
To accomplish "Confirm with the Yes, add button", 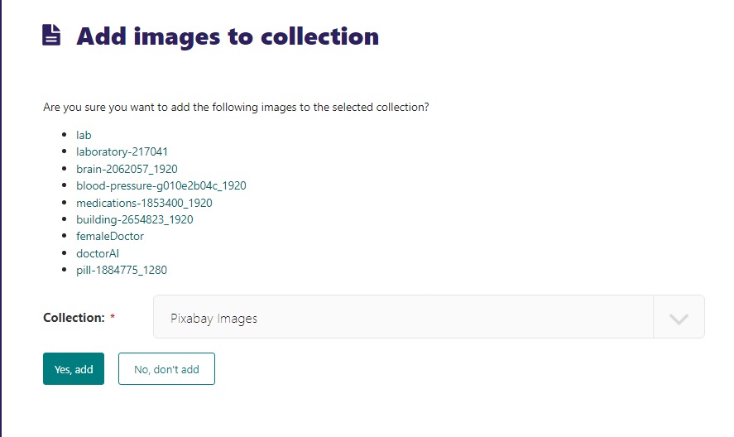I will 74,369.
